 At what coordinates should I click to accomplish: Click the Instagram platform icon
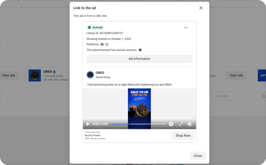click(107, 44)
